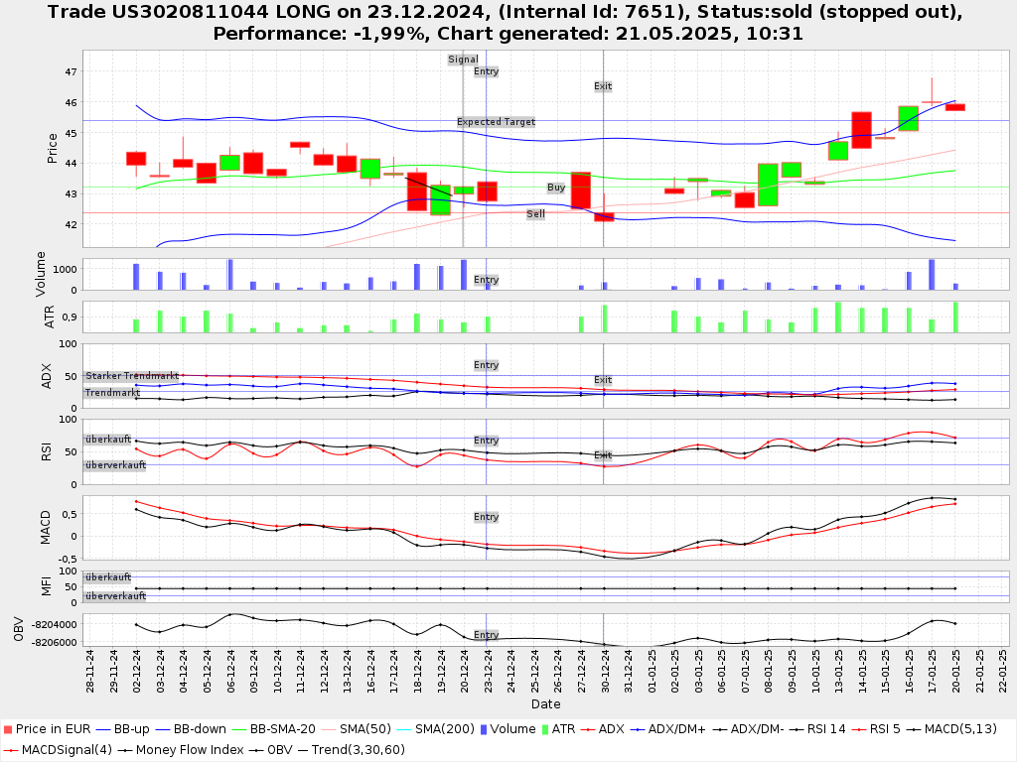The image size is (1017, 762).
Task: Click the red Price in EUR legend swatch
Action: [8, 729]
